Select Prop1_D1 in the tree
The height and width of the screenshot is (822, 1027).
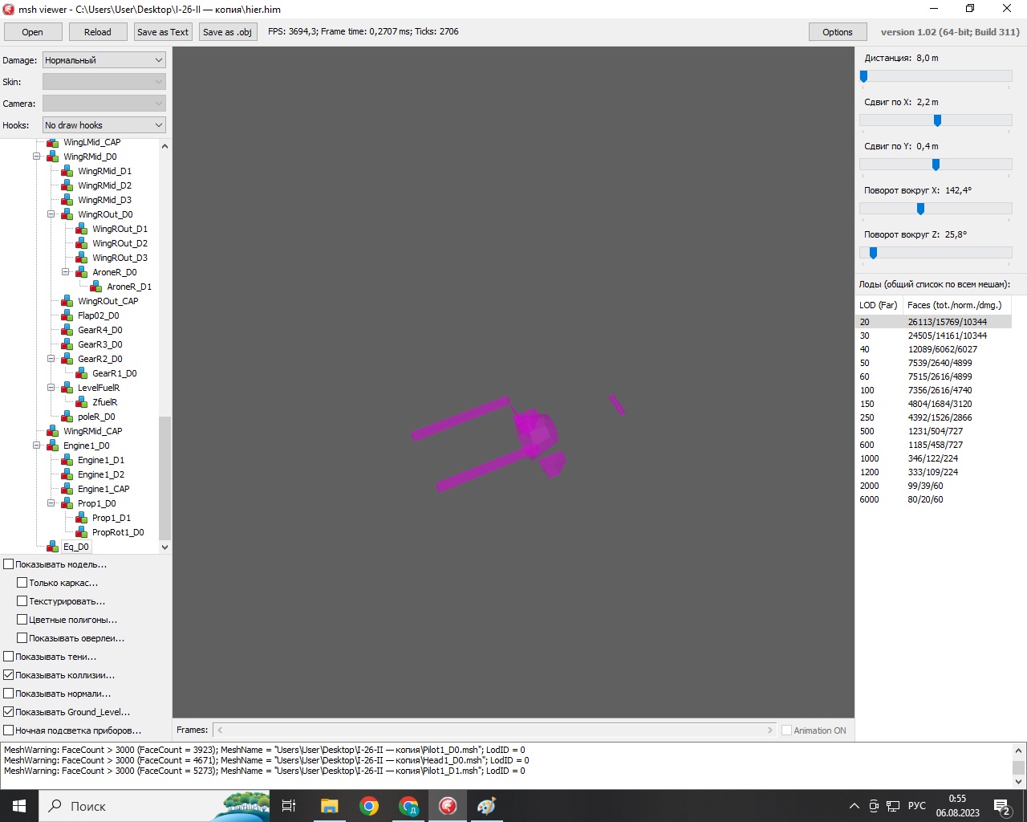tap(112, 518)
